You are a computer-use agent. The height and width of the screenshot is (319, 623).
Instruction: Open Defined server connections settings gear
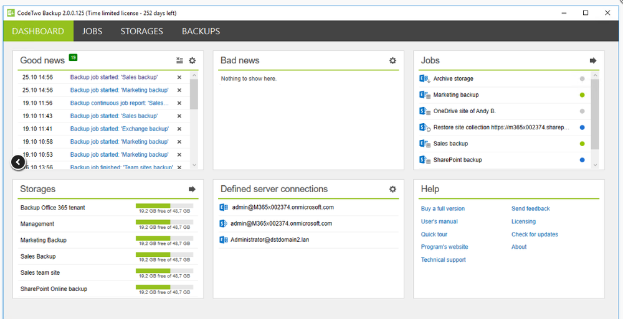tap(392, 189)
